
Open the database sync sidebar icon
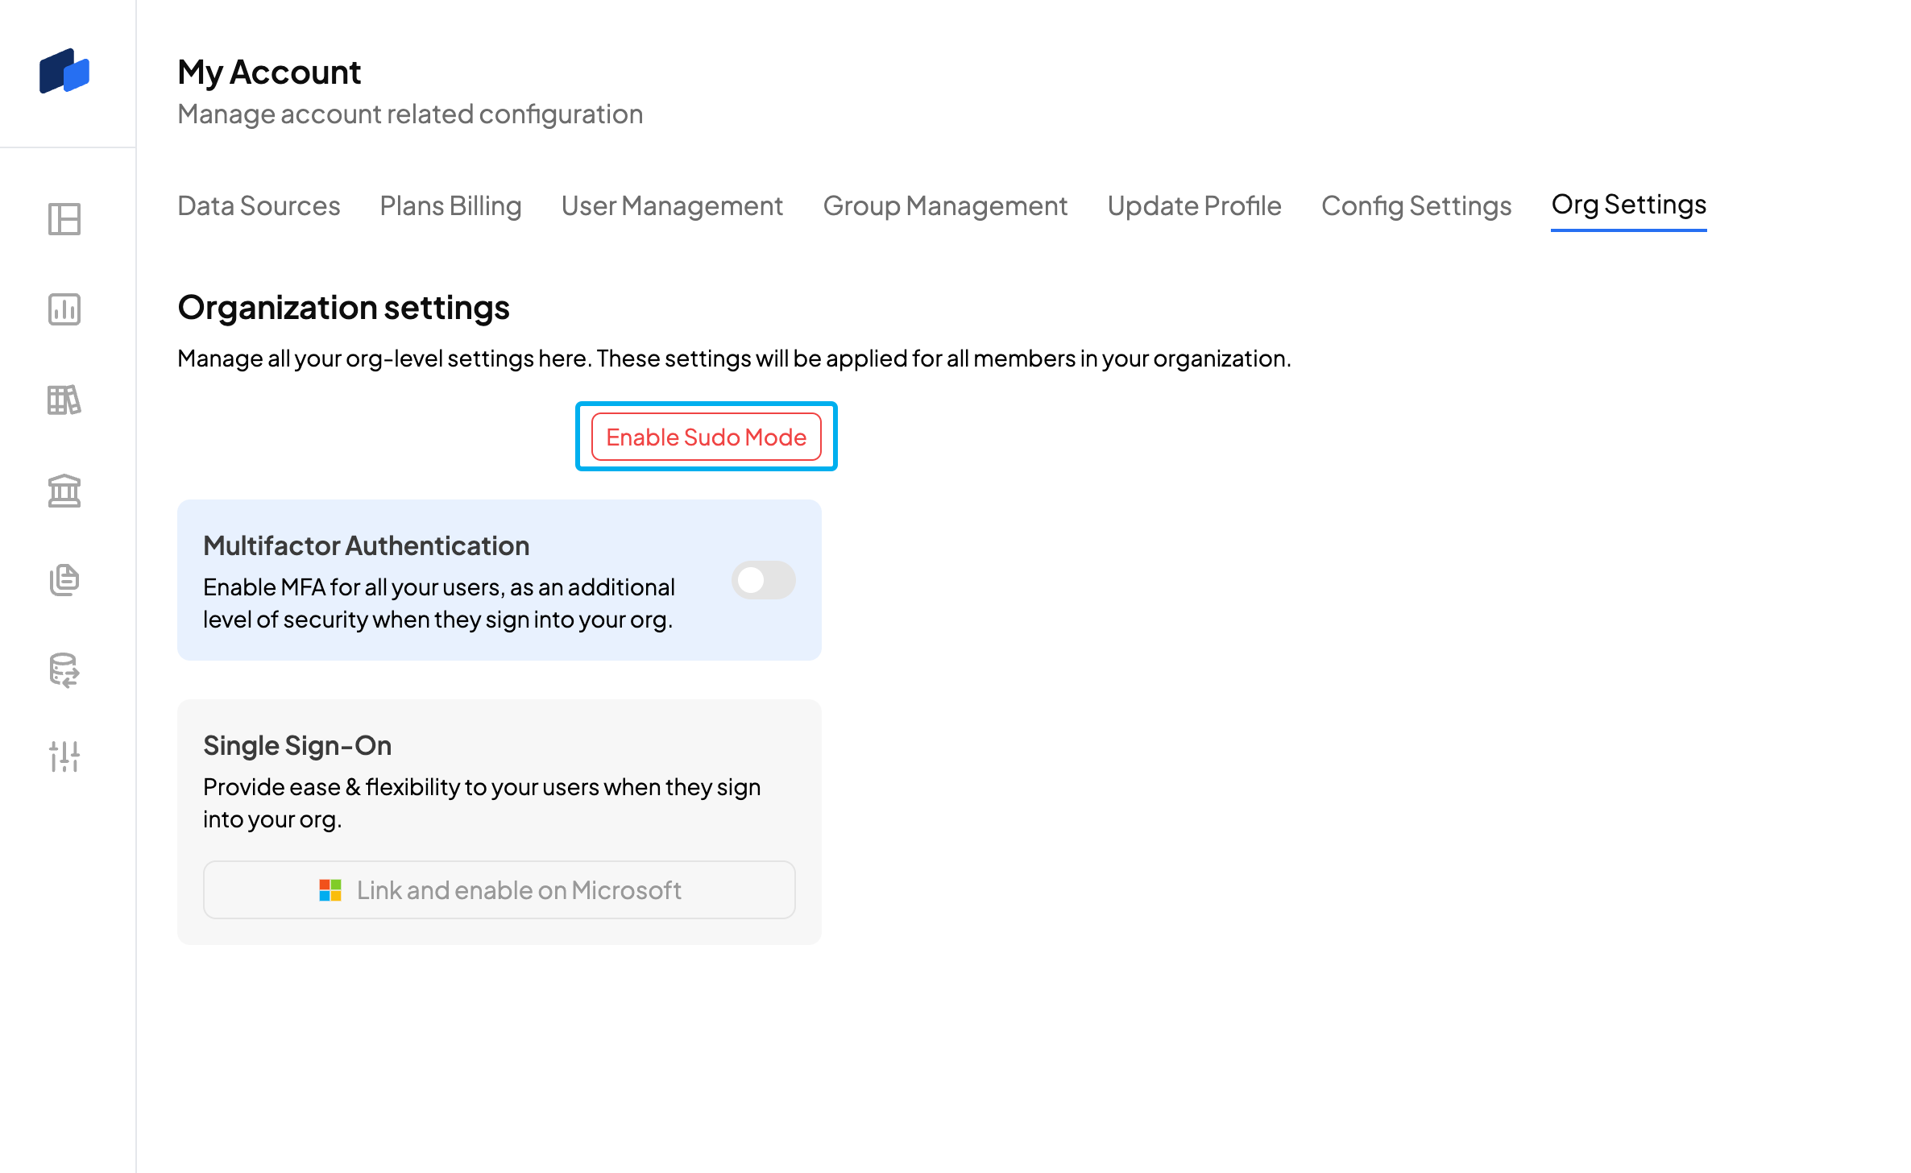(x=64, y=670)
